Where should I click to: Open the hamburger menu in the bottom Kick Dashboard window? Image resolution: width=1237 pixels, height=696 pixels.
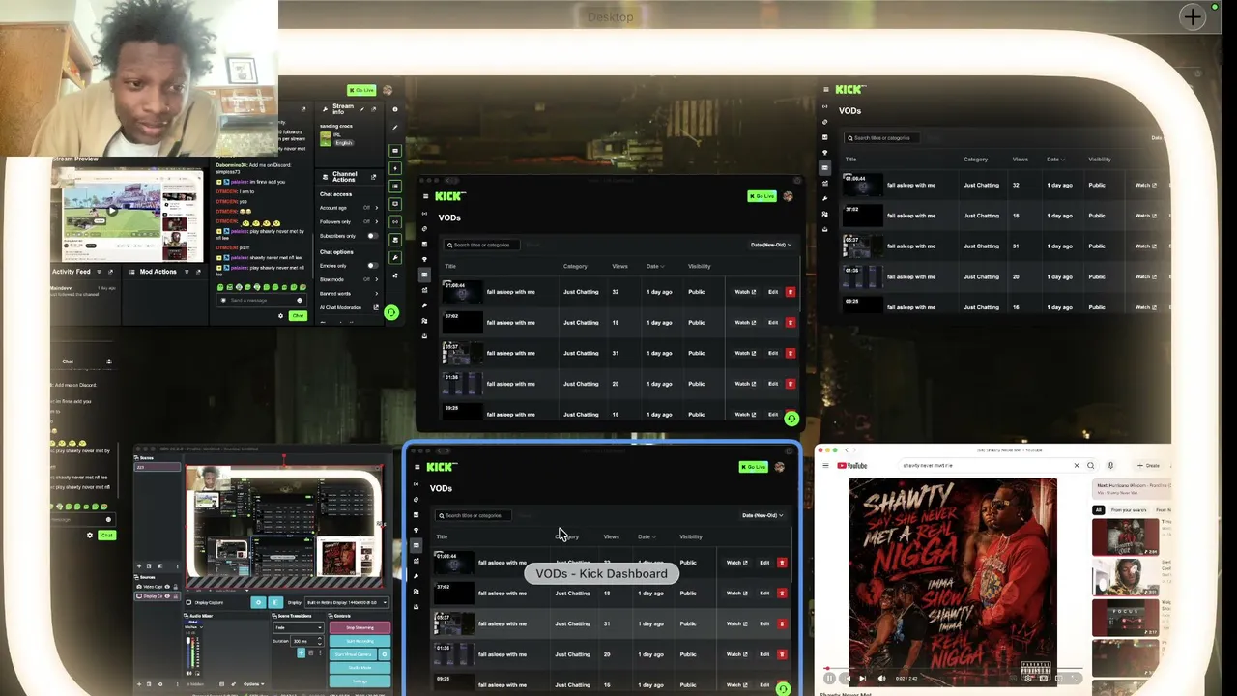417,467
